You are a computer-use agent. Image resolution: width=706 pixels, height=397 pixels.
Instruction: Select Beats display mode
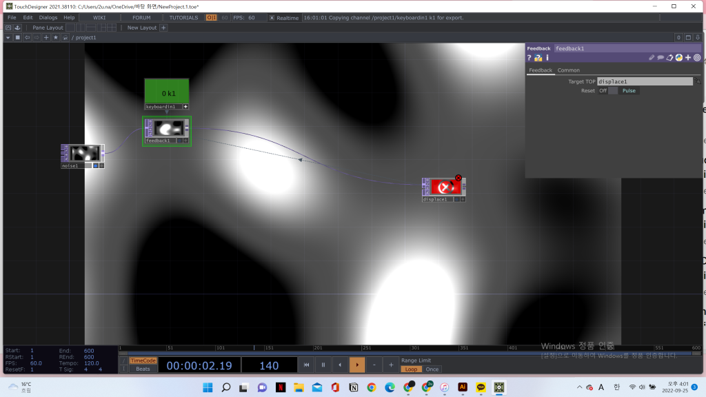(143, 369)
